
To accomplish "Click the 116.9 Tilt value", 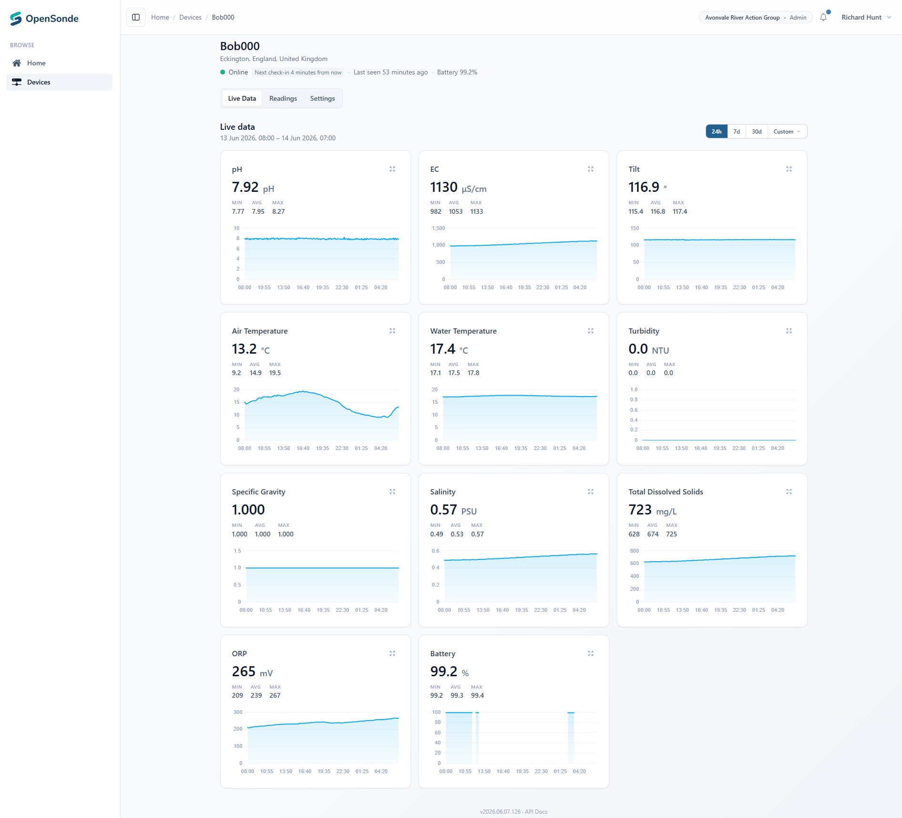I will [x=647, y=187].
